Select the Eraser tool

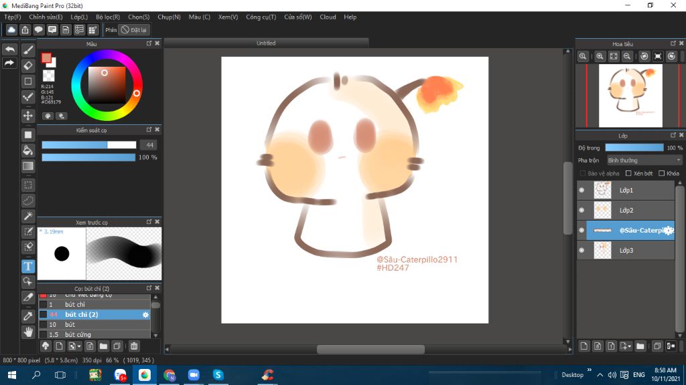tap(28, 66)
